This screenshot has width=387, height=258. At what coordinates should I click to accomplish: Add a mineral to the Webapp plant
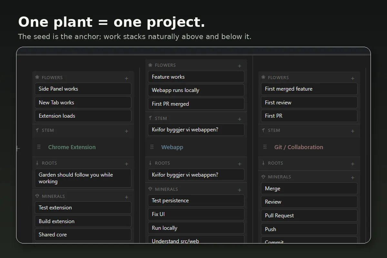coord(240,190)
